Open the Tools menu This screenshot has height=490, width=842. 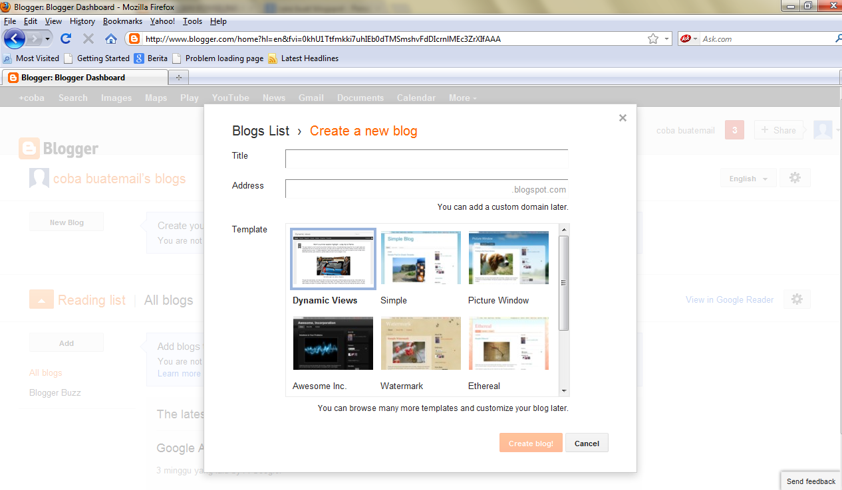tap(193, 21)
